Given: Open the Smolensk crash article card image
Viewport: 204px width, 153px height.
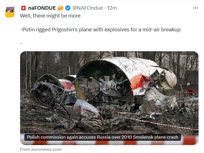Looking at the screenshot, I should 109,98.
